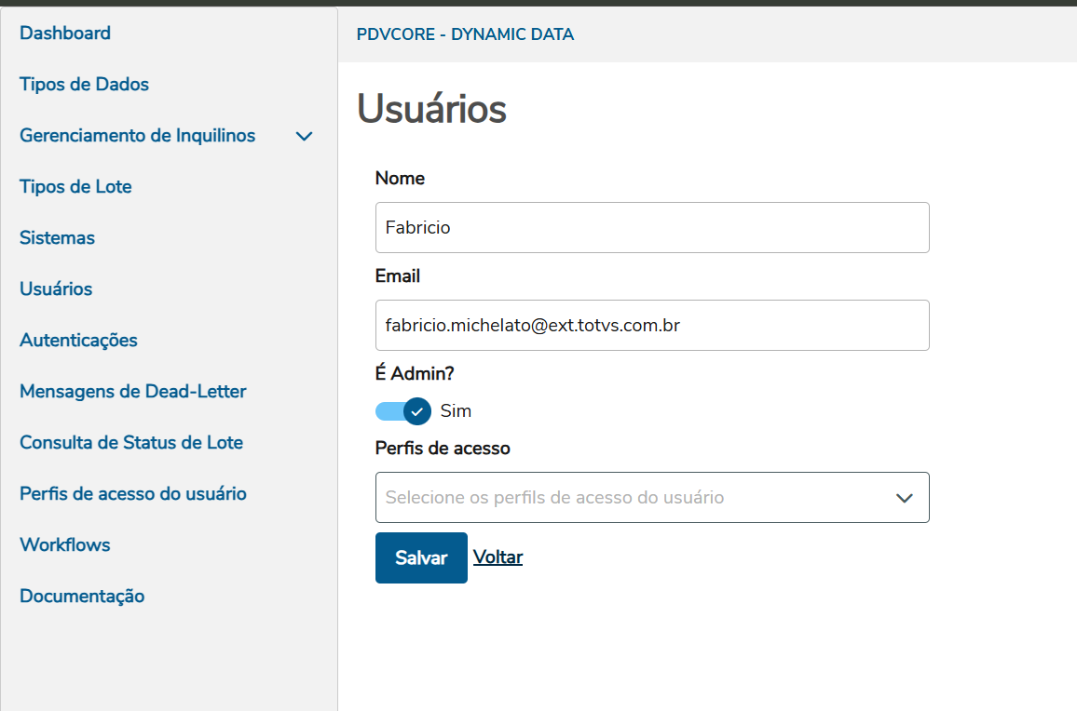
Task: Click the Salvar button
Action: (x=421, y=557)
